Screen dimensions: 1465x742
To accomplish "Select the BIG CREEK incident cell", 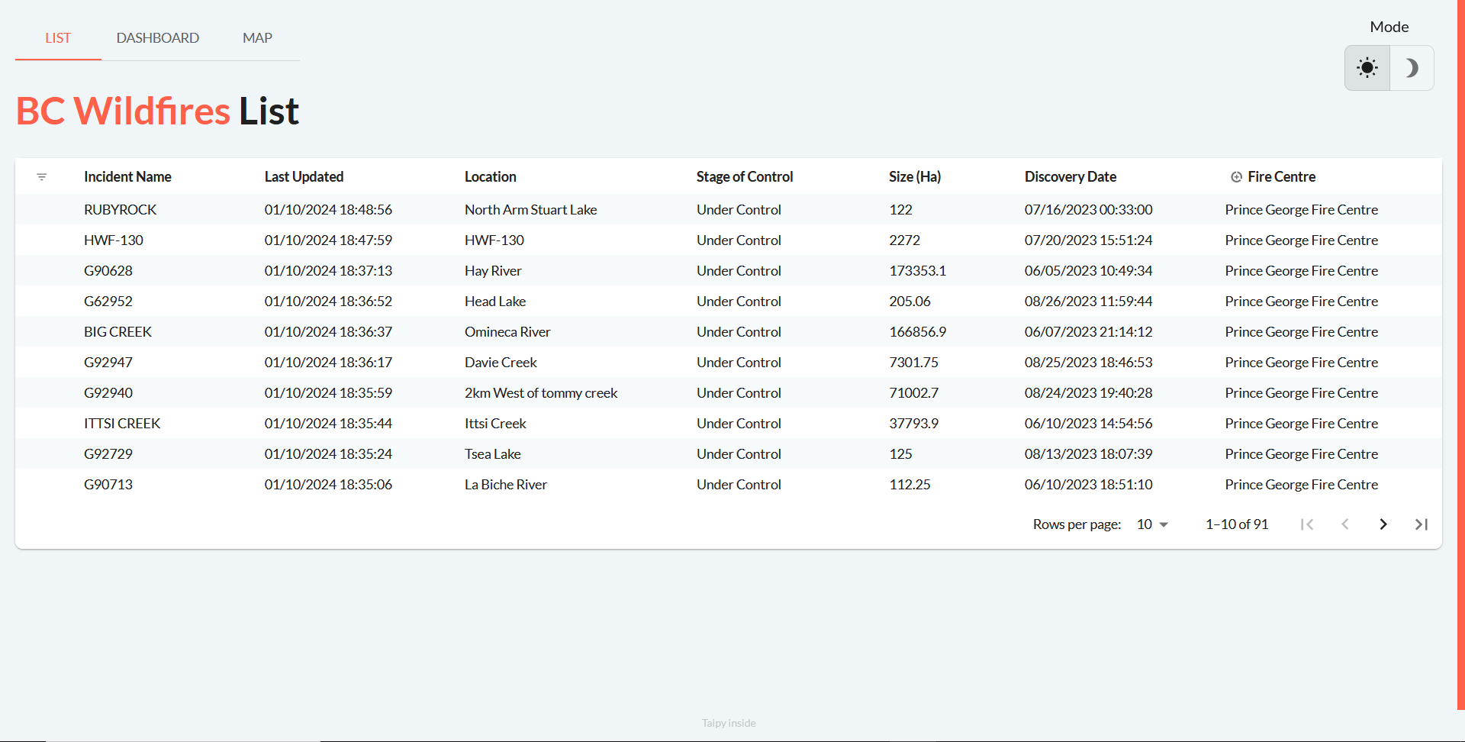I will 118,332.
